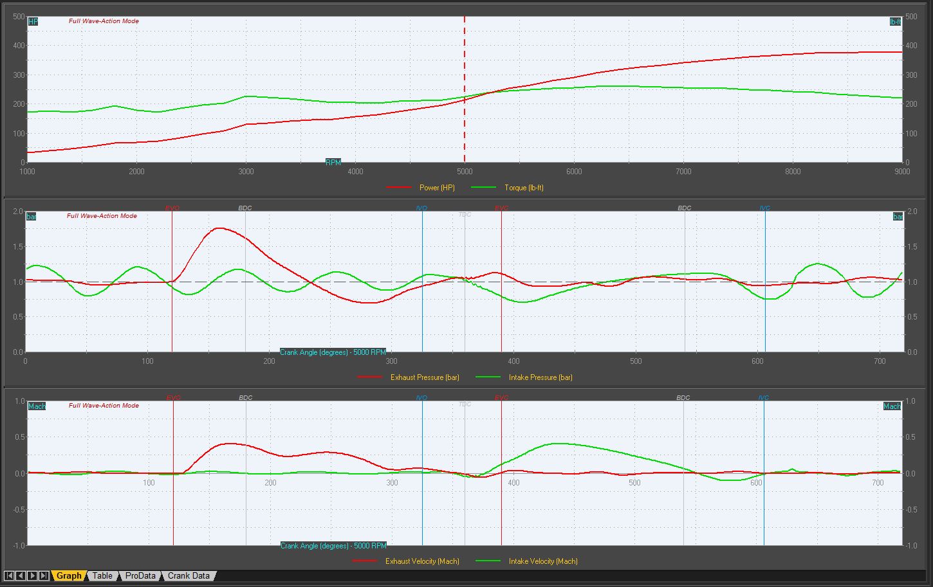Click the previous tab arrow button

21,575
